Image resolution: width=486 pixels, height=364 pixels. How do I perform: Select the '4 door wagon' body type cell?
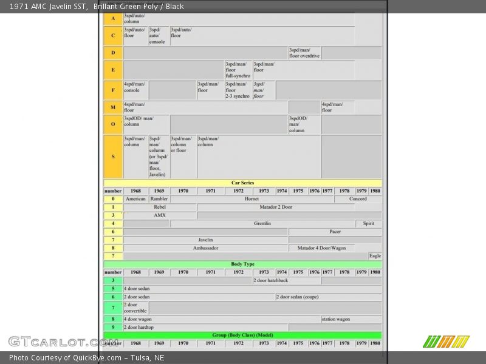(x=222, y=319)
